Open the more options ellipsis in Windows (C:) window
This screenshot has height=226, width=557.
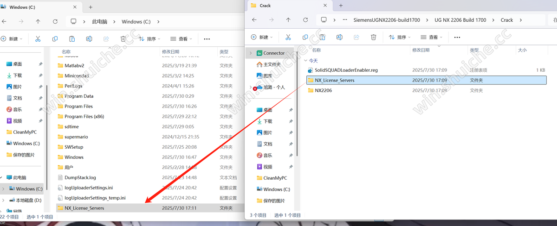pyautogui.click(x=207, y=39)
